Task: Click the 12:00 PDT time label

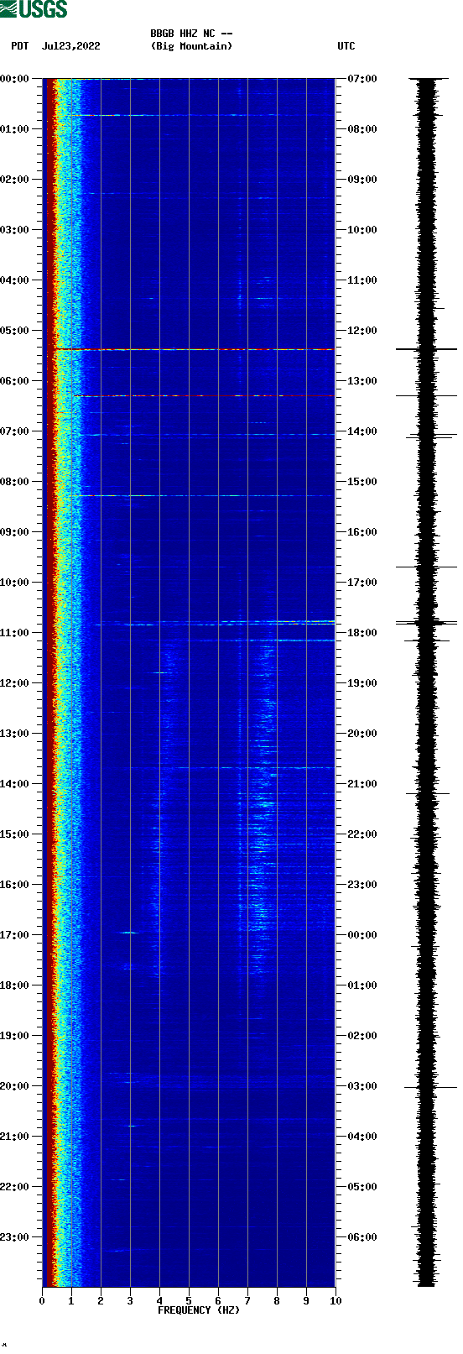Action: click(14, 683)
